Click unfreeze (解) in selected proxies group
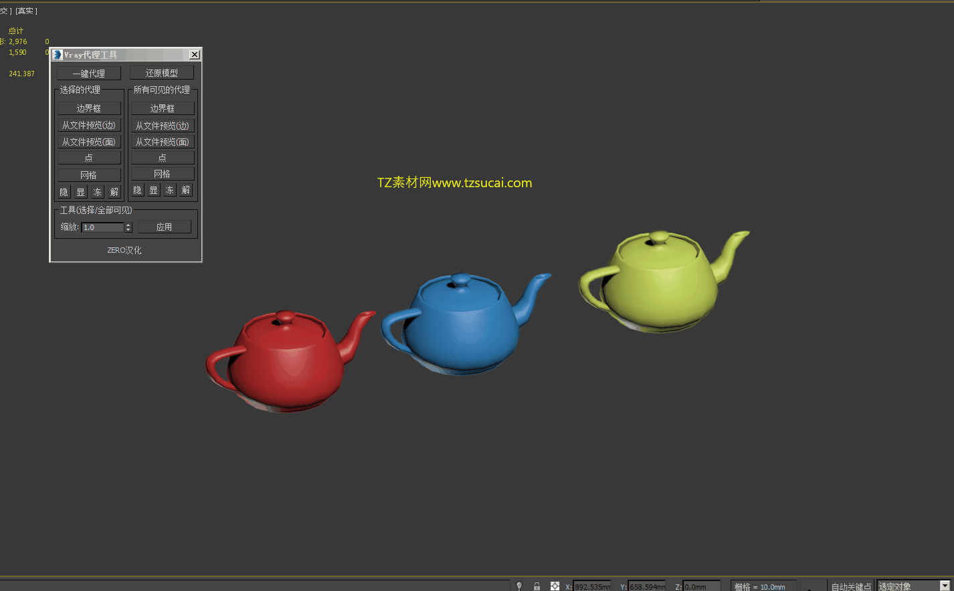 tap(114, 192)
